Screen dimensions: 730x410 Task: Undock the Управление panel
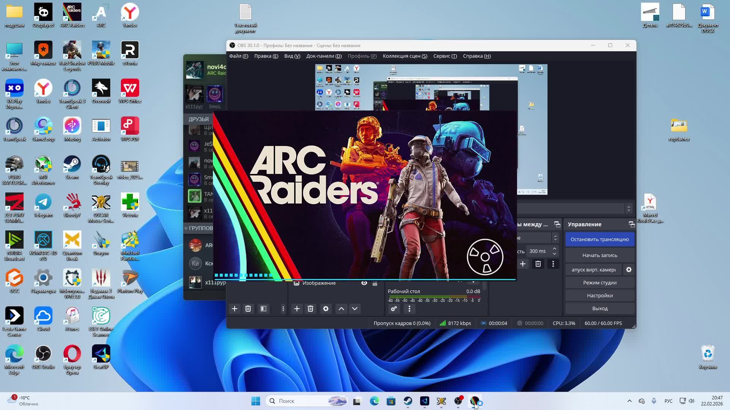(x=632, y=224)
